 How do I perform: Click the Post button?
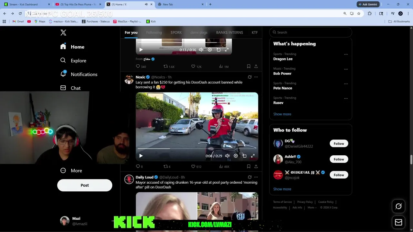pos(85,185)
